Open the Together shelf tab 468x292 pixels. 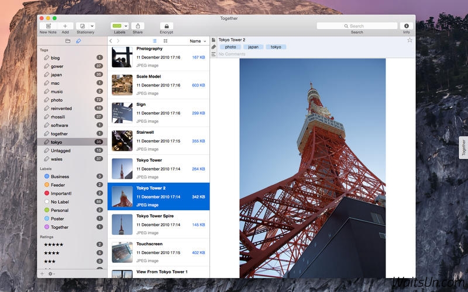[463, 148]
